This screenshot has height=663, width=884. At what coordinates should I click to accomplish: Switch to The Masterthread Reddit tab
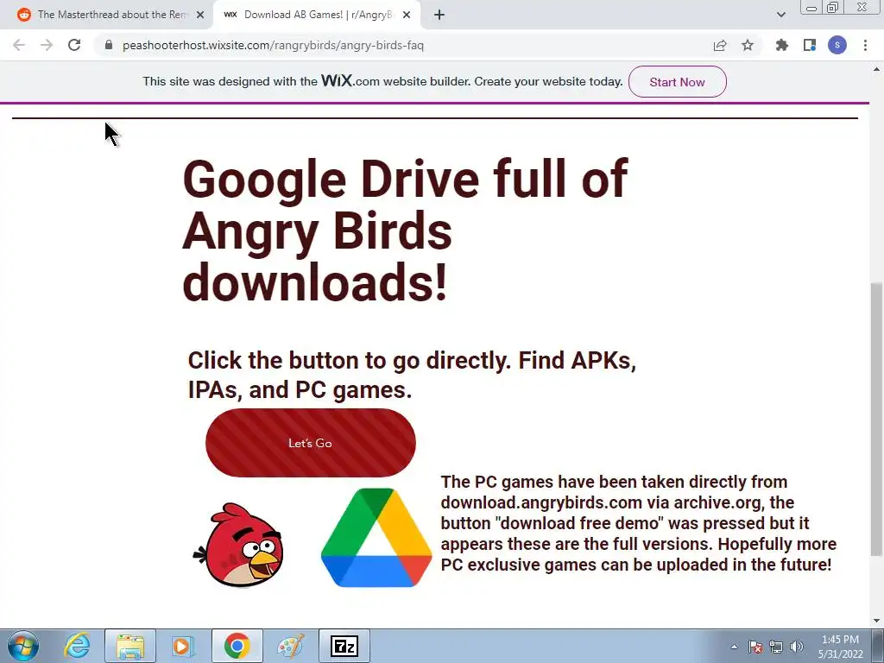(112, 15)
